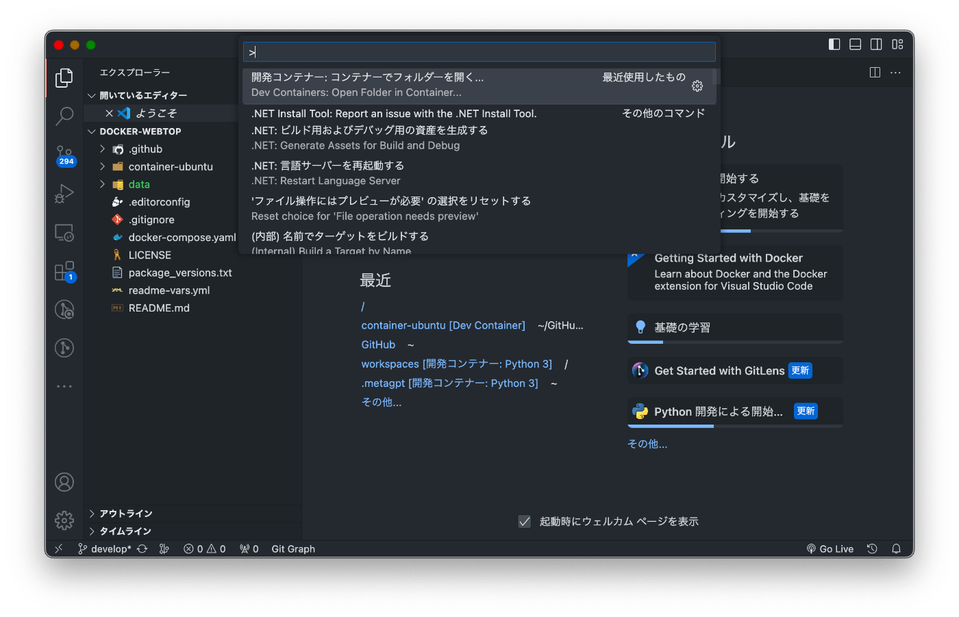Open recent container-ubuntu [Dev Container] link
959x617 pixels.
pos(443,325)
